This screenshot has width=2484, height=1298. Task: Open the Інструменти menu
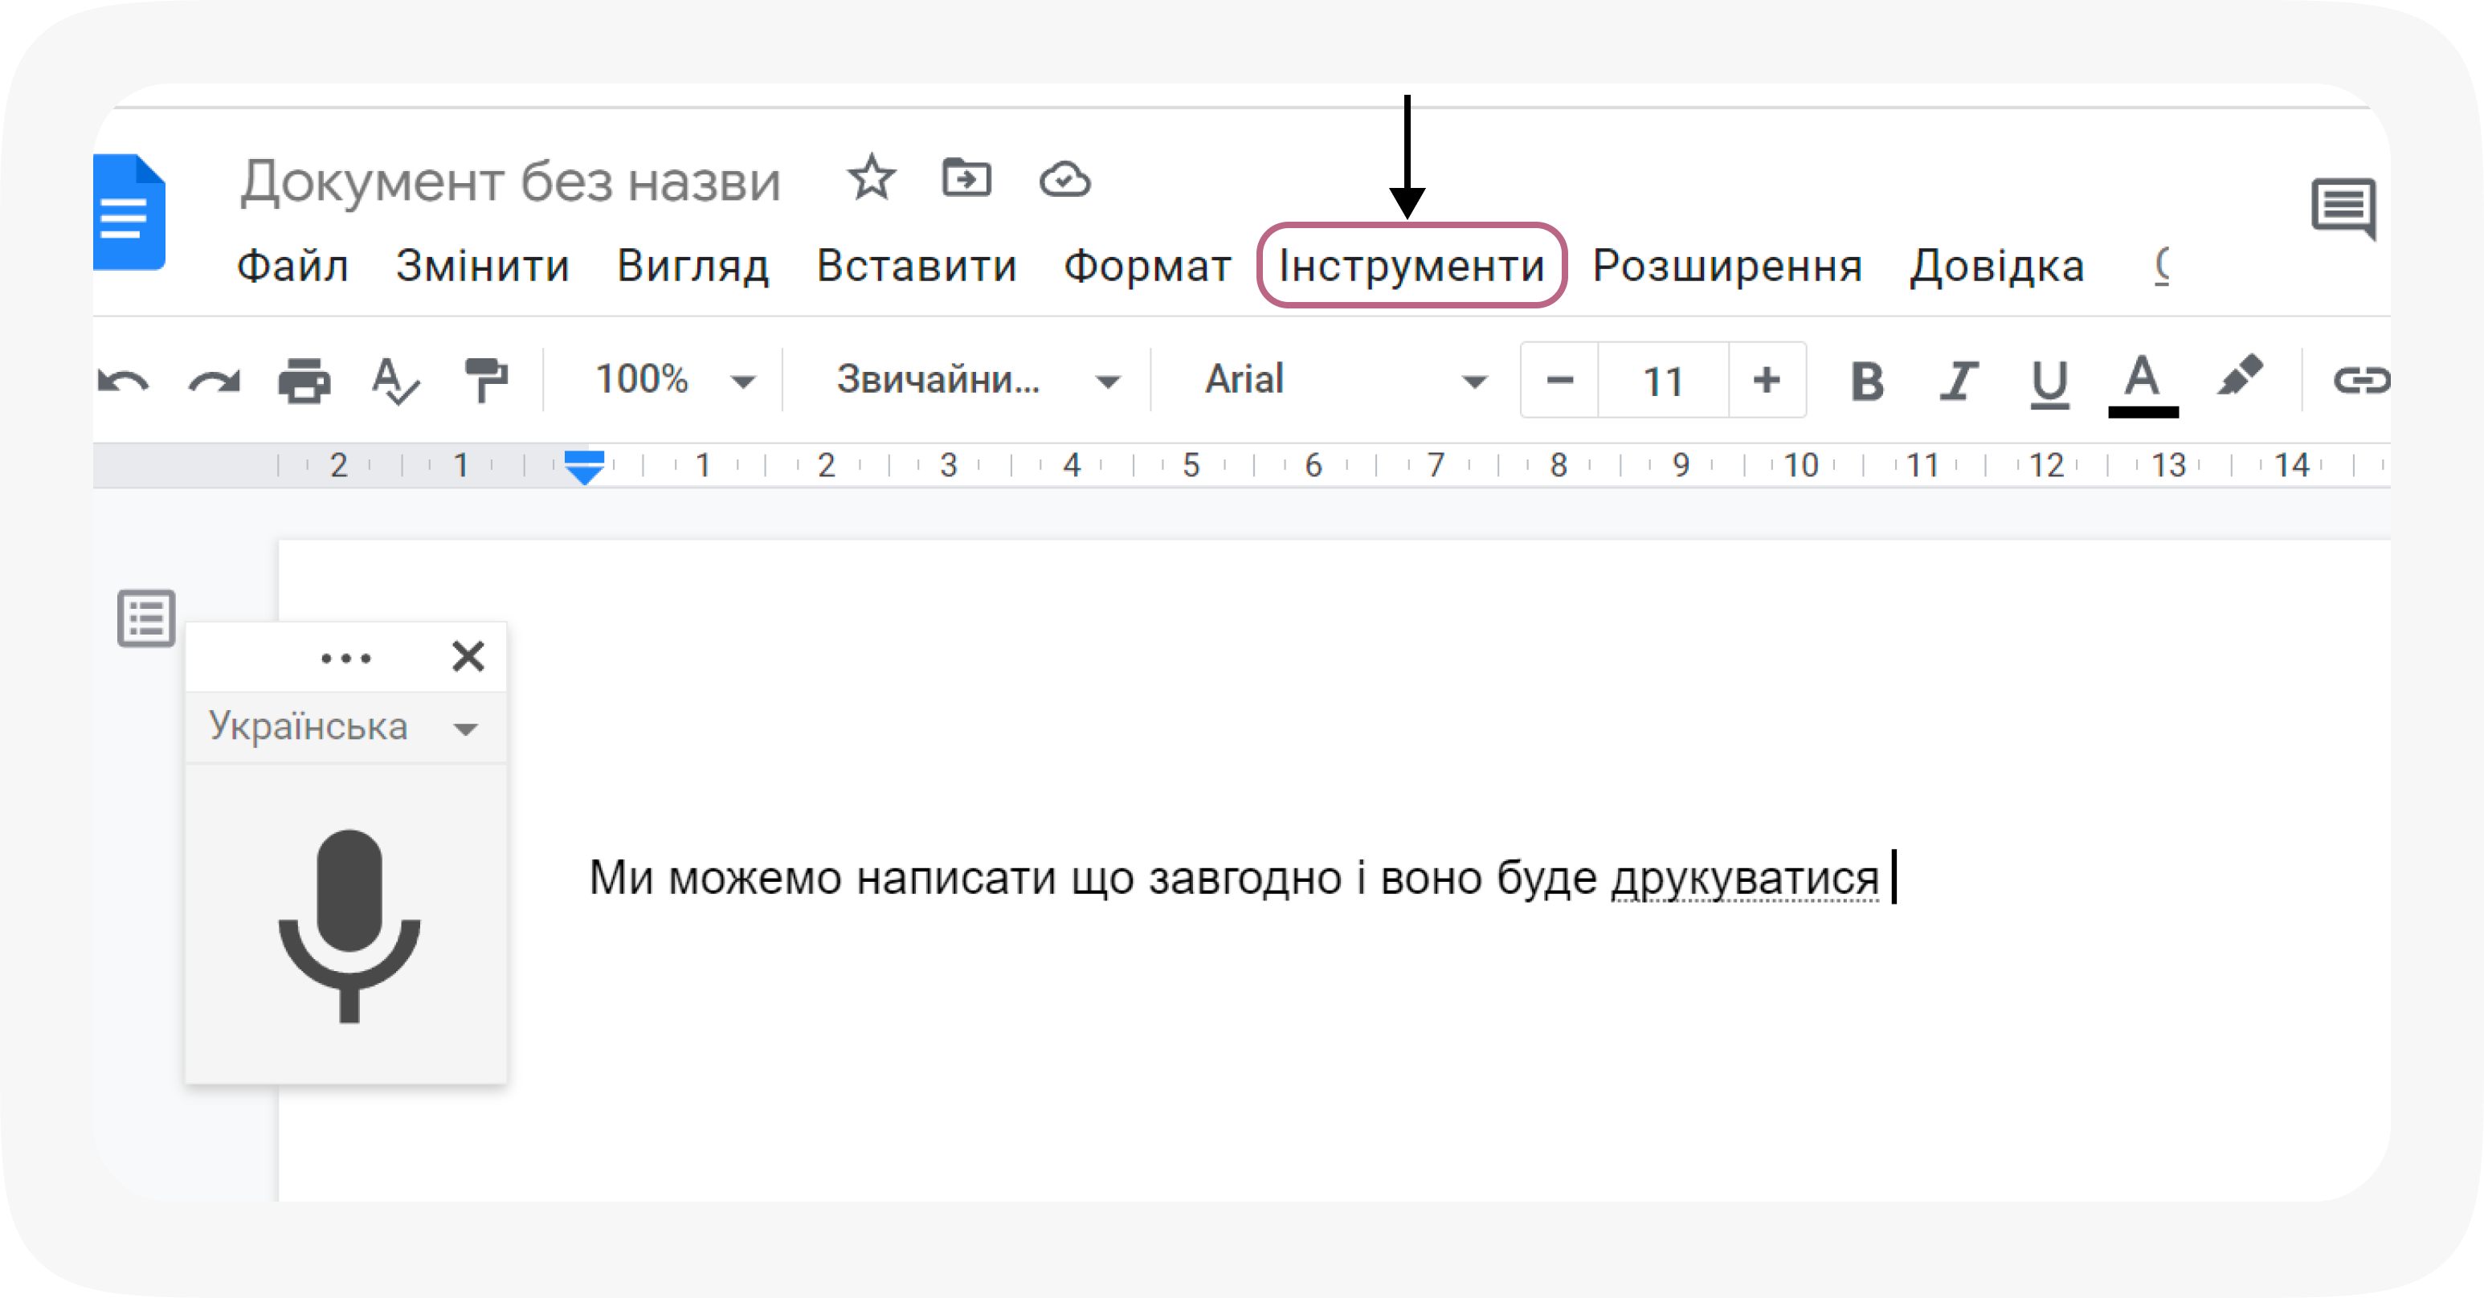(1411, 266)
